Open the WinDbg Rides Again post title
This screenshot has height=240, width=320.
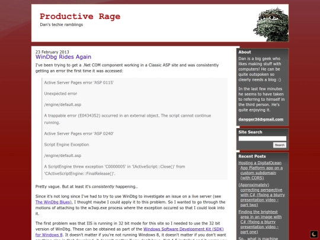pyautogui.click(x=63, y=57)
